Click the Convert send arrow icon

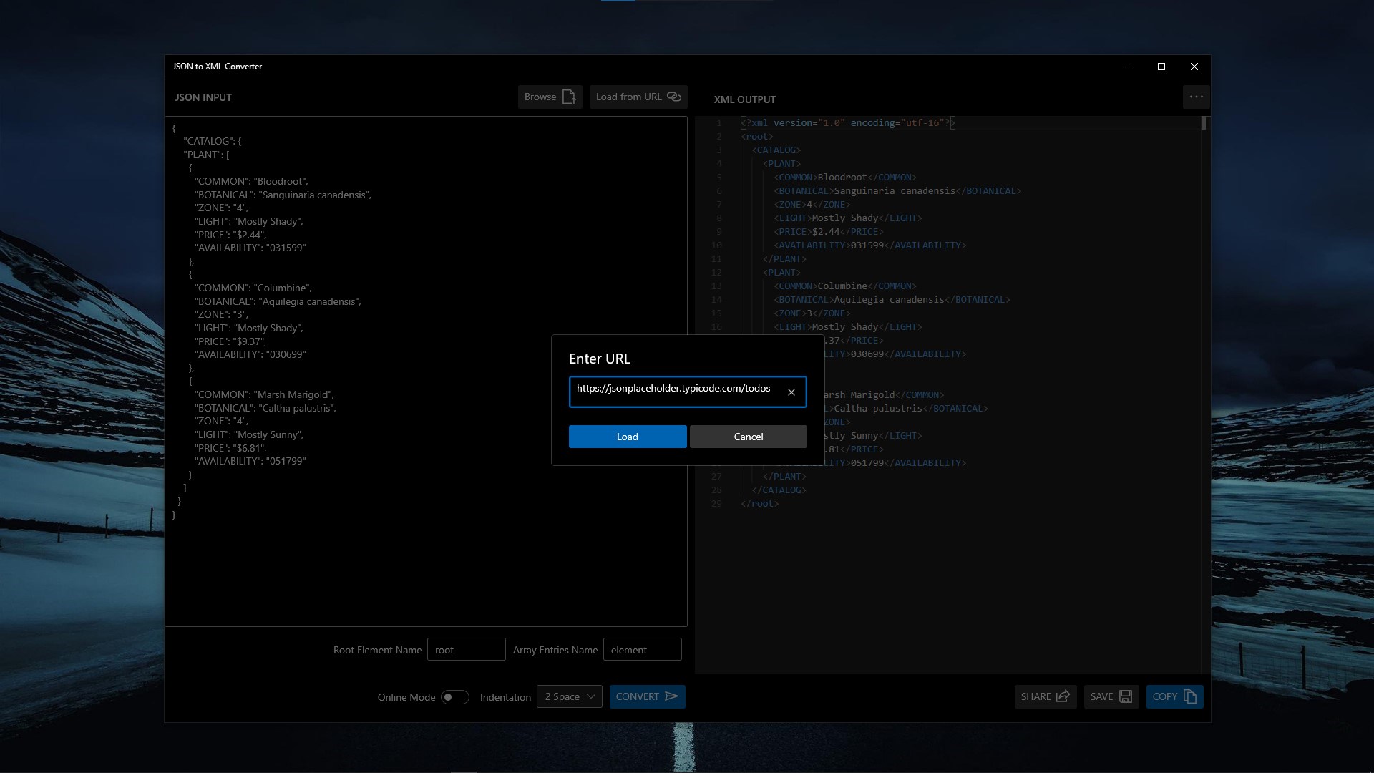click(x=671, y=696)
